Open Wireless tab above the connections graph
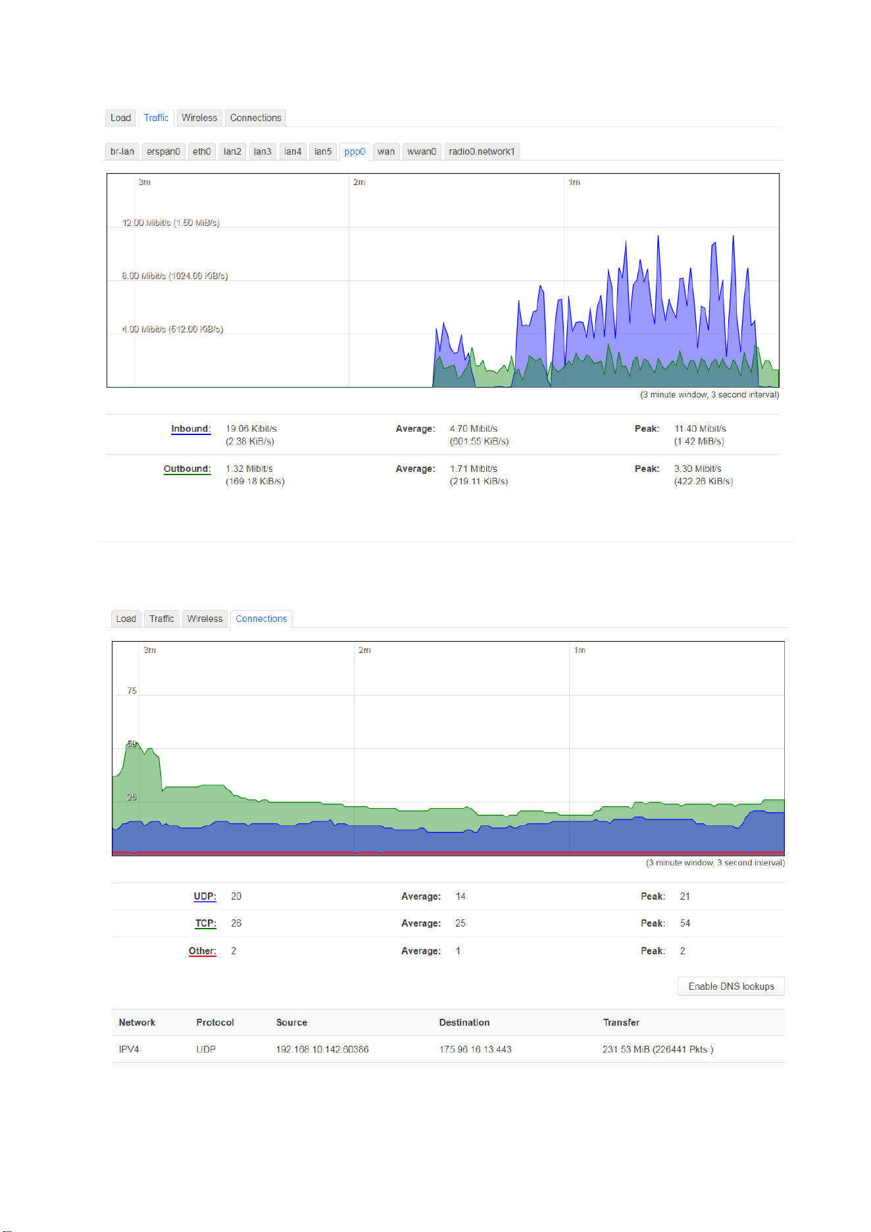This screenshot has width=871, height=1232. coord(205,619)
